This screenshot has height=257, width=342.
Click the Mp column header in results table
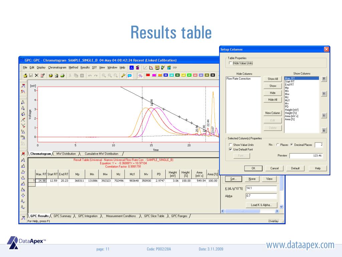coord(77,174)
